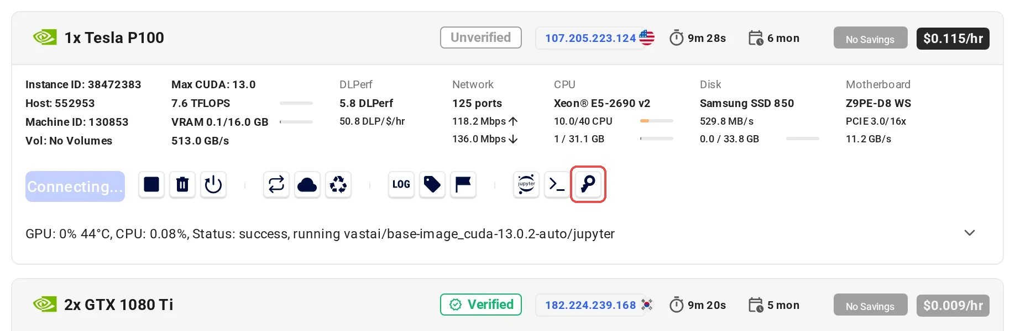Click No Savings on Tesla P100 card

point(870,39)
